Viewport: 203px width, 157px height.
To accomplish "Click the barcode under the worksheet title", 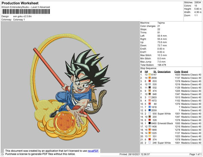I will (26, 12).
